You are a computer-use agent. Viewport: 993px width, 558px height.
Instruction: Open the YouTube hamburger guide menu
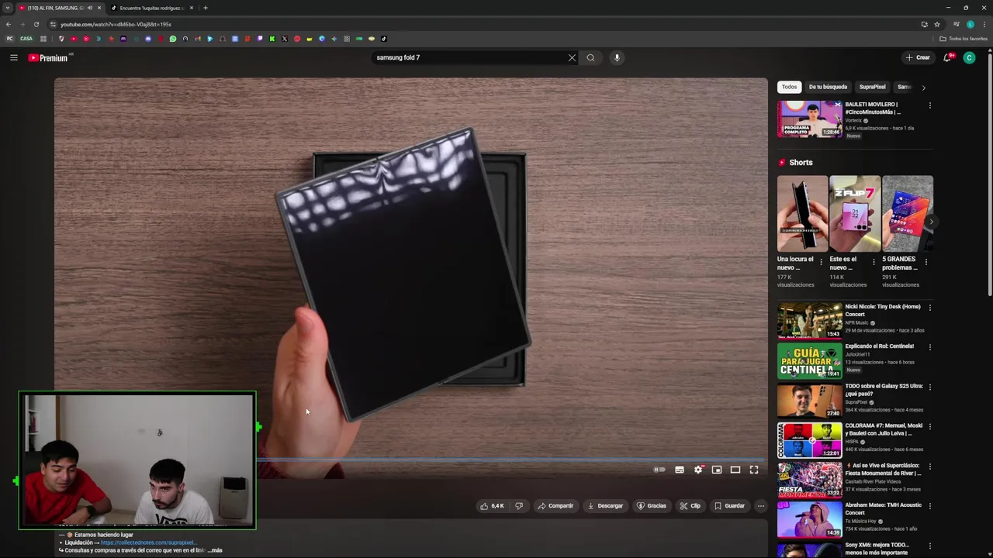coord(14,57)
